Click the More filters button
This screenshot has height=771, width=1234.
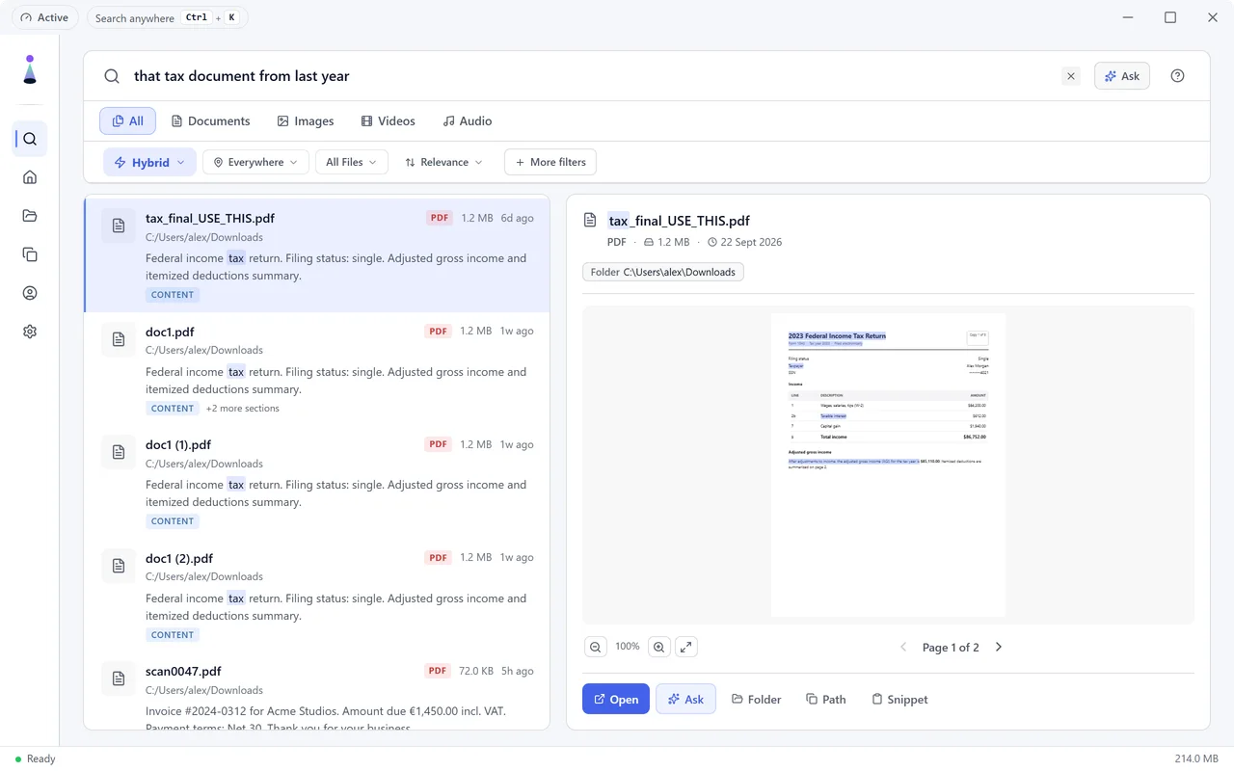550,162
